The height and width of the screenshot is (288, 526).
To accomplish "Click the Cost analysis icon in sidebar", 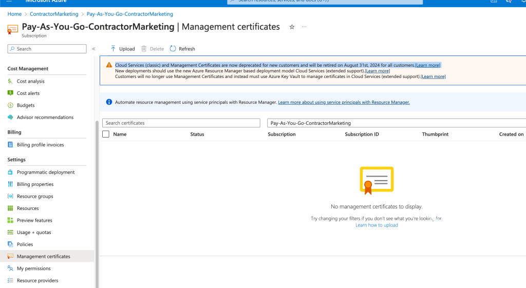I will point(10,81).
